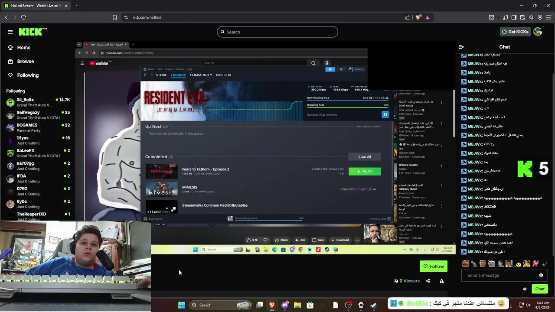555x312 pixels.
Task: Open 1i1yas followed channel
Action: coord(38,140)
